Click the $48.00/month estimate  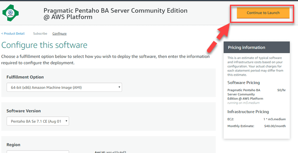point(275,126)
